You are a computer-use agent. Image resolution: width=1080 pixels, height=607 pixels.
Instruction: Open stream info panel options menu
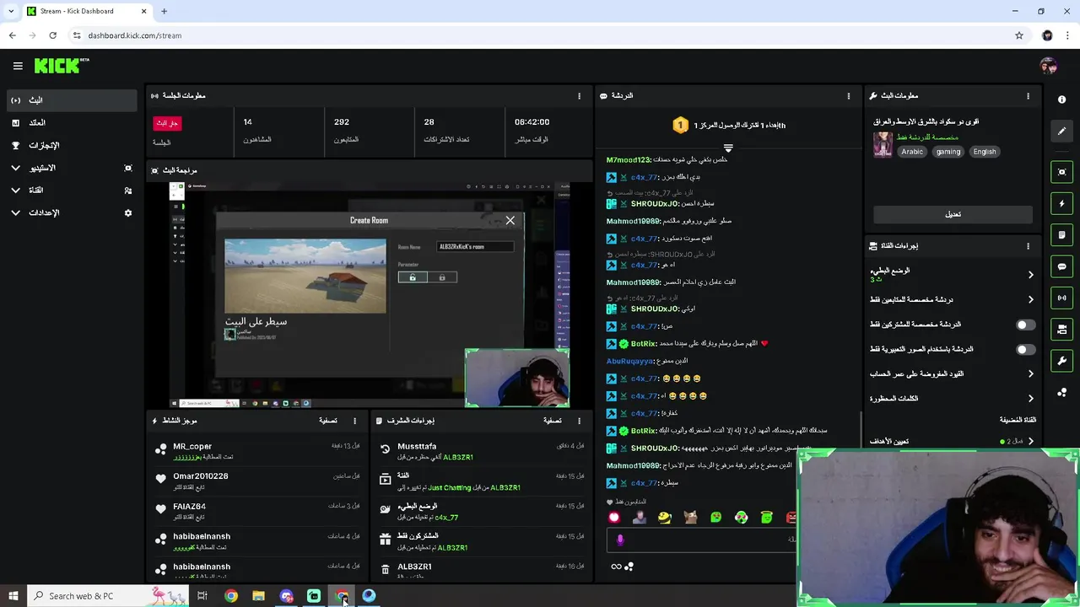coord(1028,96)
